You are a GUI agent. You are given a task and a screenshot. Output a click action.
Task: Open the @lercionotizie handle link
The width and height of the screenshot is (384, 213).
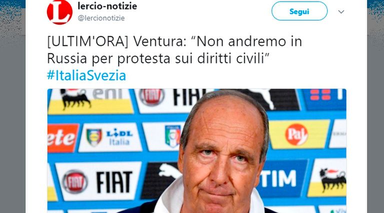pos(101,18)
